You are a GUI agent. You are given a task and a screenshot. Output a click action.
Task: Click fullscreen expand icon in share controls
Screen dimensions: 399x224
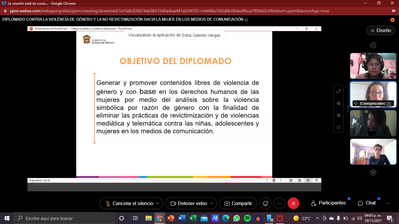tap(339, 91)
